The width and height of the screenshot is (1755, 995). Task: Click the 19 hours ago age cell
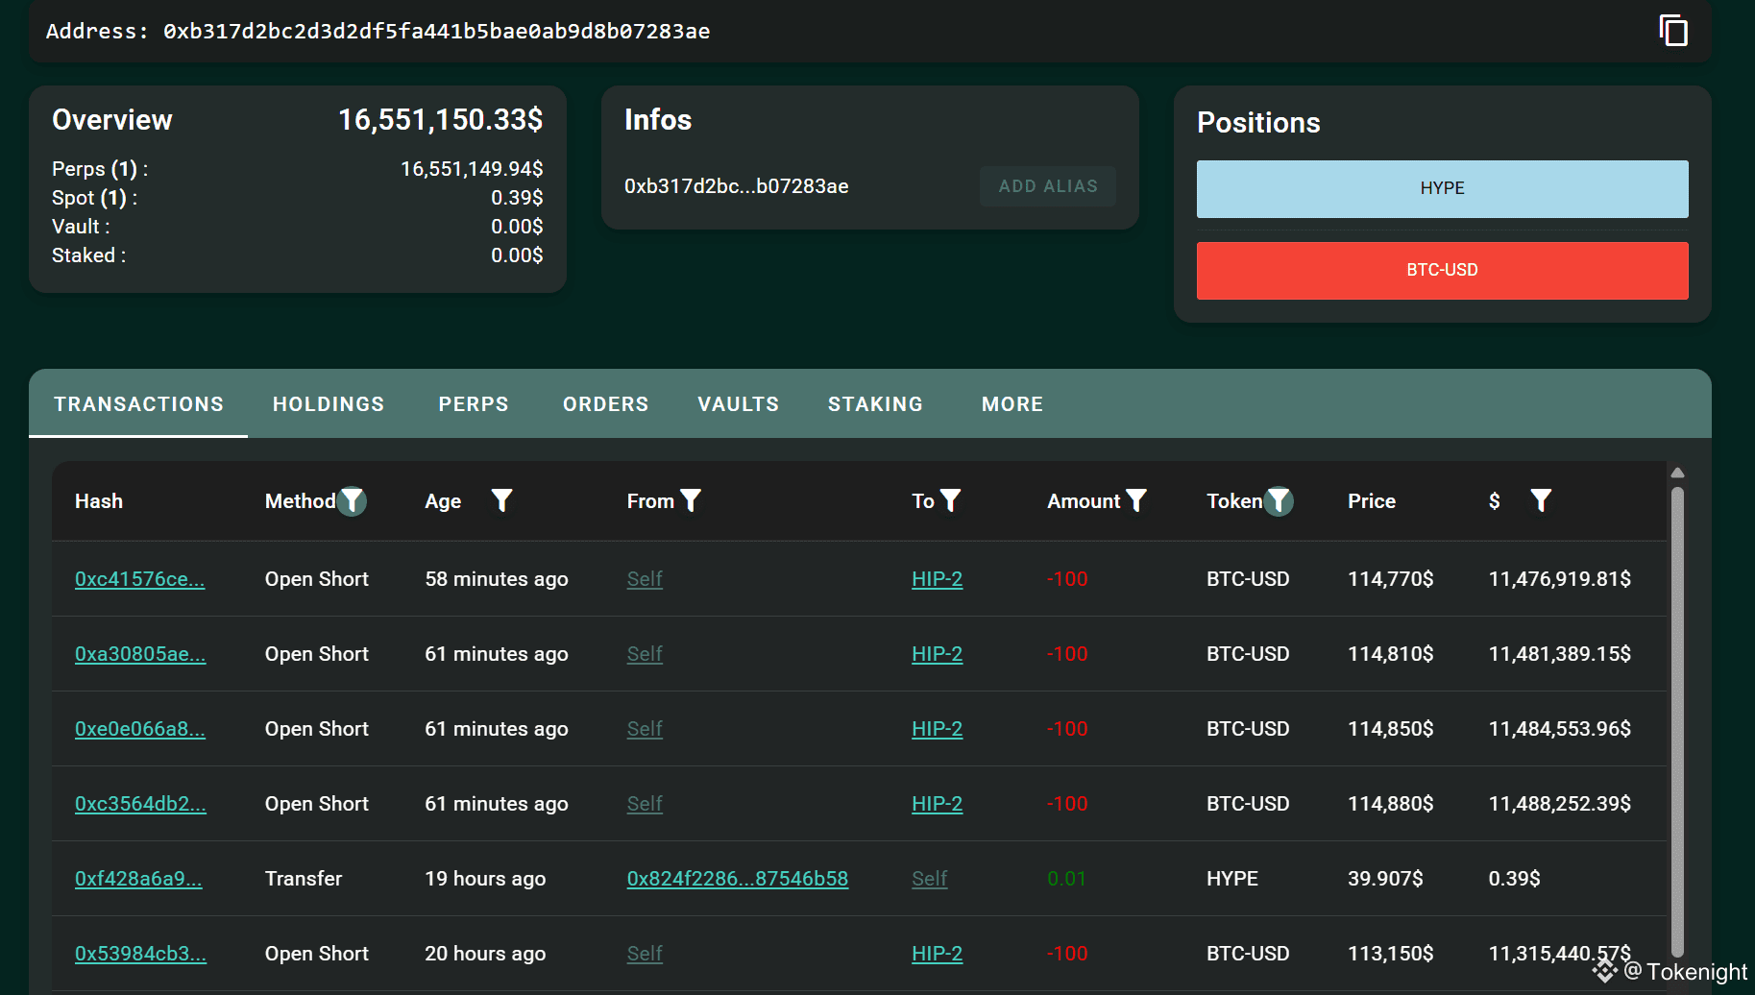pyautogui.click(x=485, y=879)
